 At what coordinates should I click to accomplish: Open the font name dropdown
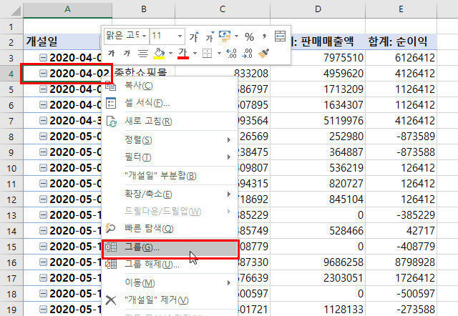(144, 36)
